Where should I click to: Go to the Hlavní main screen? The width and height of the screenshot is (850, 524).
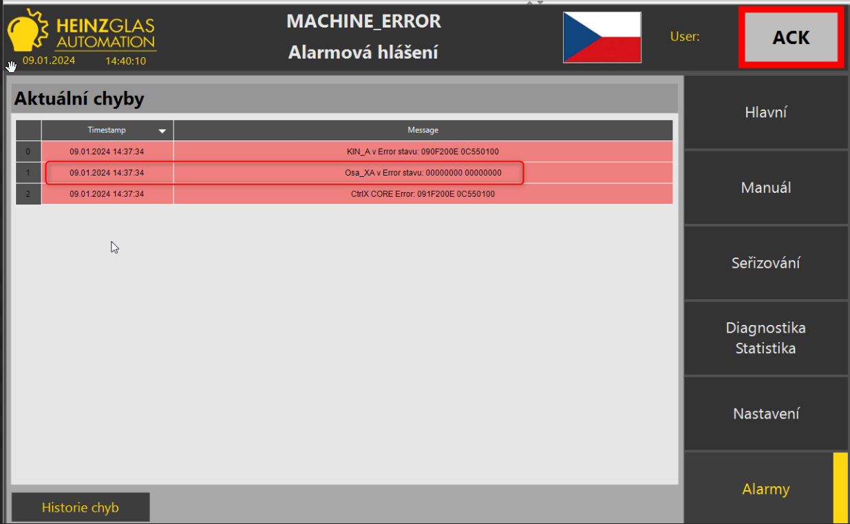click(x=765, y=112)
